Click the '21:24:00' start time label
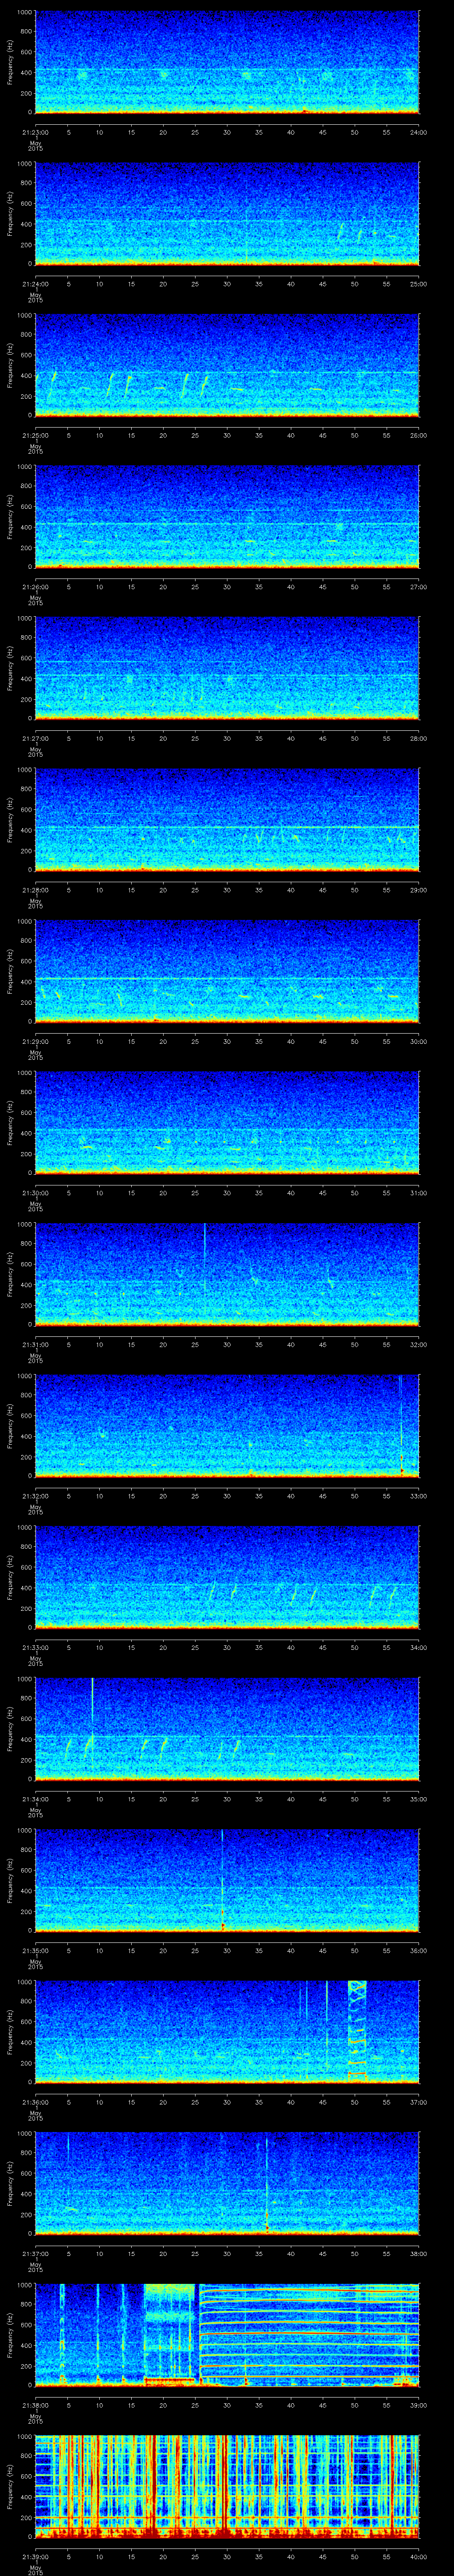The height and width of the screenshot is (2576, 454). [35, 284]
